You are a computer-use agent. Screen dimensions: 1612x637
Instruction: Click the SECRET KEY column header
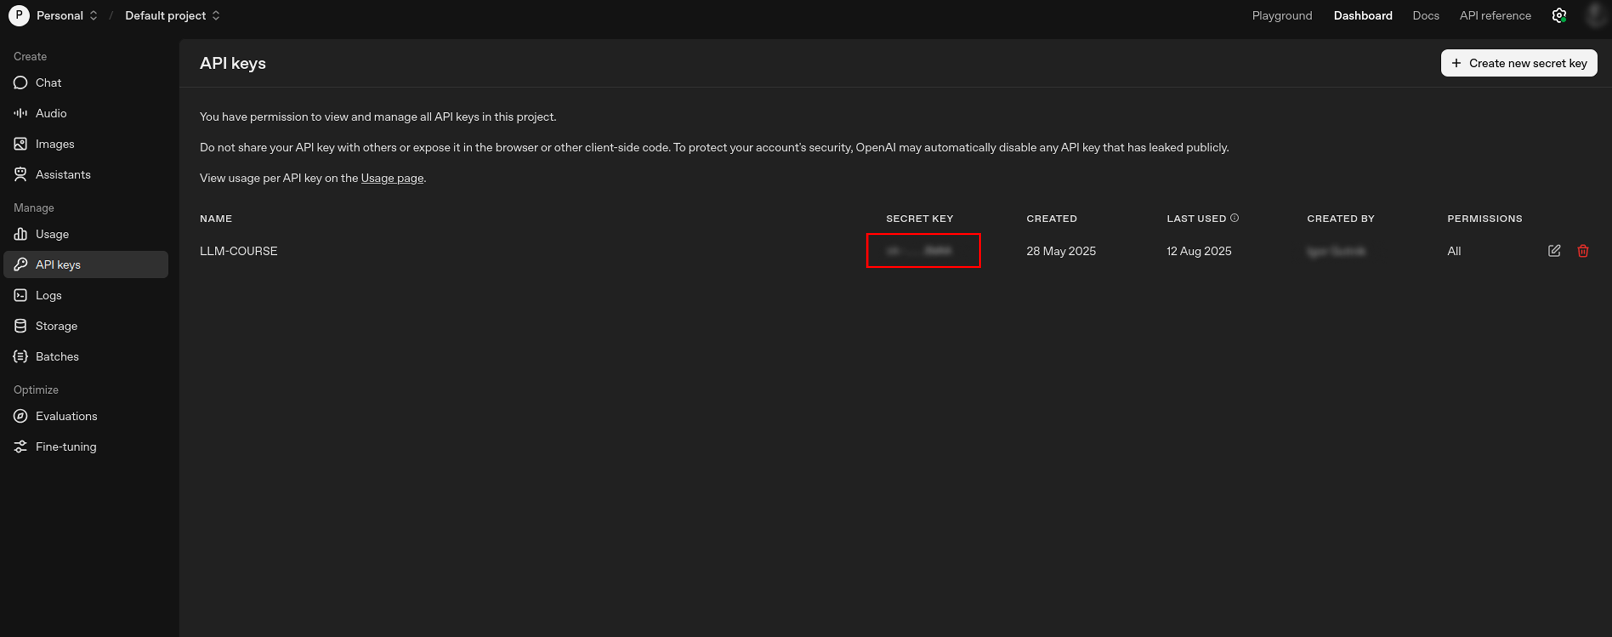point(919,219)
